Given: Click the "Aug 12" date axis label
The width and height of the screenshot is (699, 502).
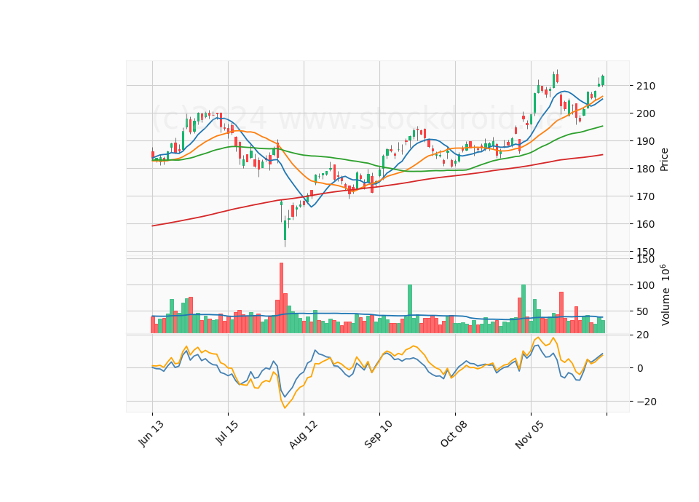Looking at the screenshot, I should coord(304,434).
